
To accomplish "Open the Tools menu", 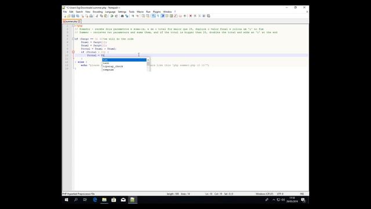I will [132, 12].
